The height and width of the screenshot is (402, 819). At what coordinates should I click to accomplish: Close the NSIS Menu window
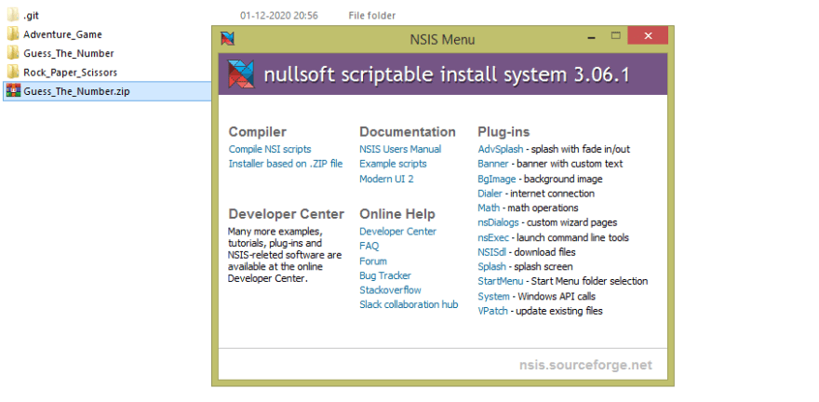(648, 35)
